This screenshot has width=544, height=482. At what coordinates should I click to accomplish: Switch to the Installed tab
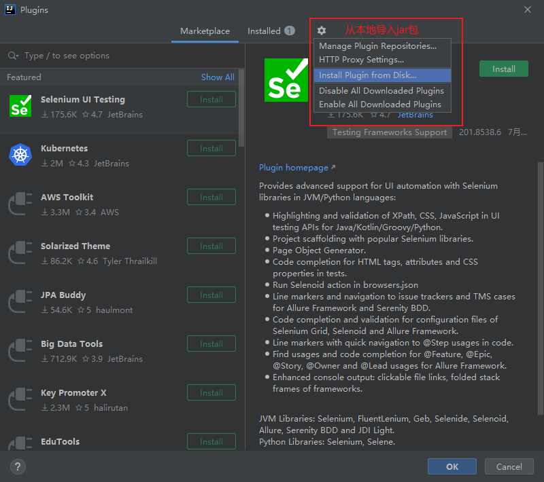pyautogui.click(x=271, y=31)
